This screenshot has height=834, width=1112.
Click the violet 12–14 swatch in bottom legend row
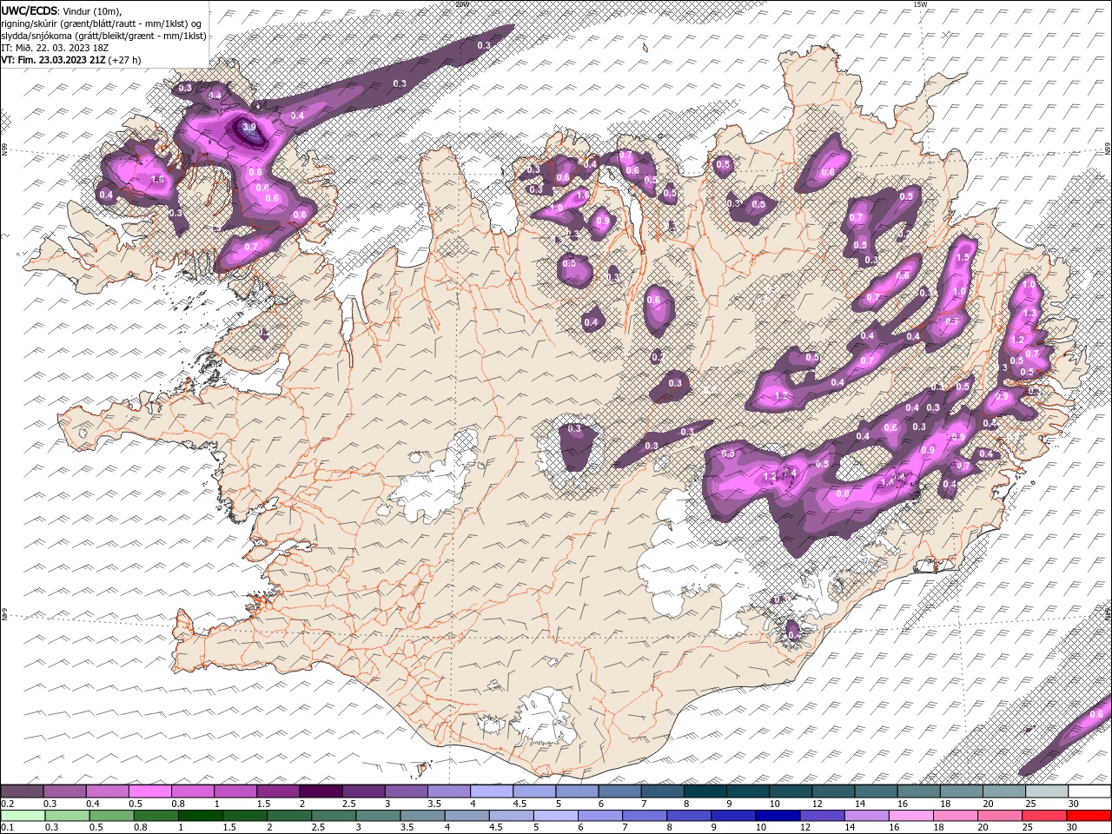[x=821, y=816]
